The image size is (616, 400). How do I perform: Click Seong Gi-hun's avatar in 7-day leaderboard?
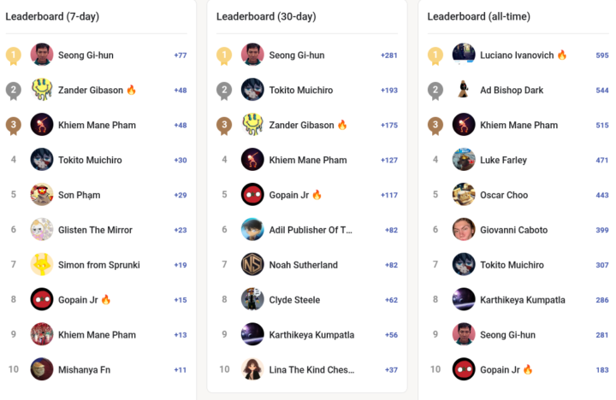point(42,55)
